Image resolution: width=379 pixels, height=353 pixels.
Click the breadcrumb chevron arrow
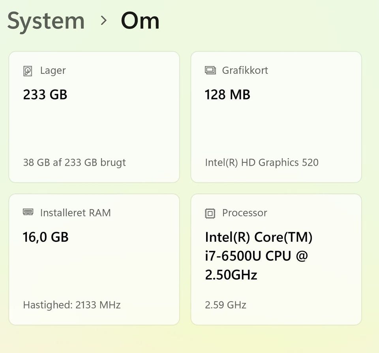point(103,21)
